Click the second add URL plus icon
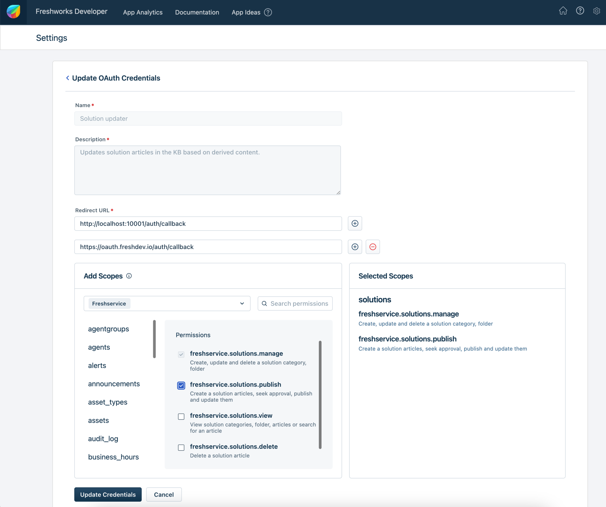606x507 pixels. click(x=355, y=247)
